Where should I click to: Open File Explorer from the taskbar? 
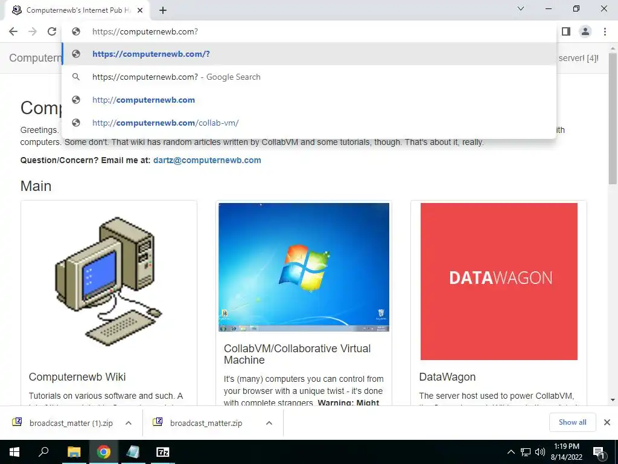[74, 452]
